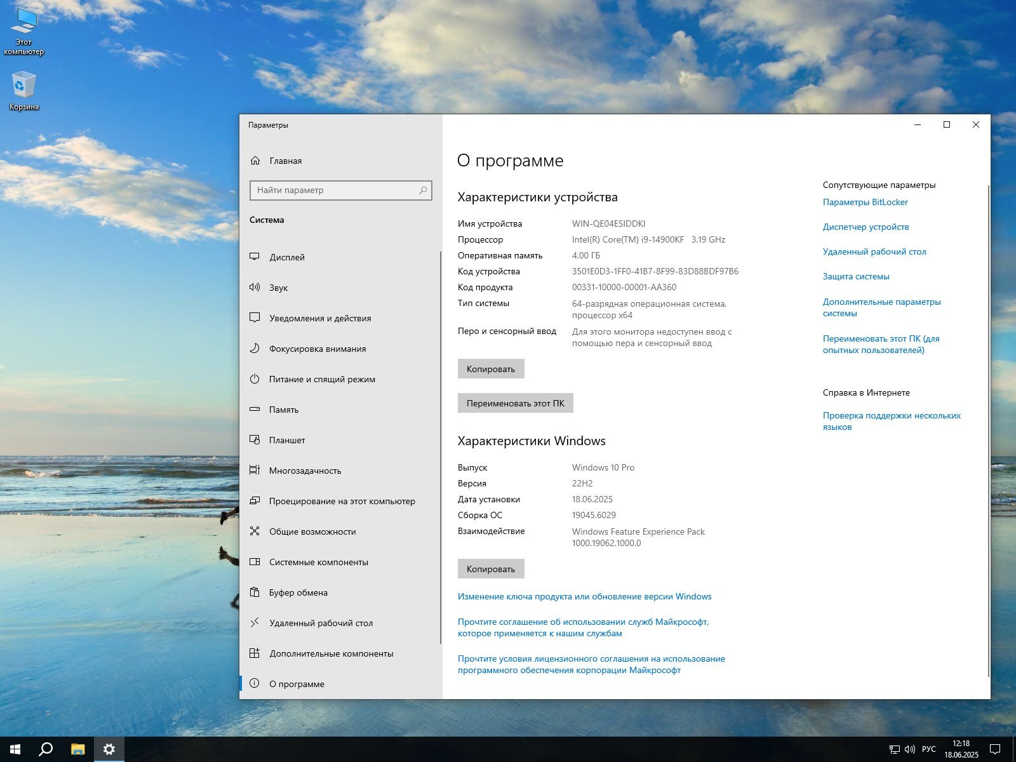Click the Home icon in Settings sidebar
The height and width of the screenshot is (762, 1016).
point(255,161)
